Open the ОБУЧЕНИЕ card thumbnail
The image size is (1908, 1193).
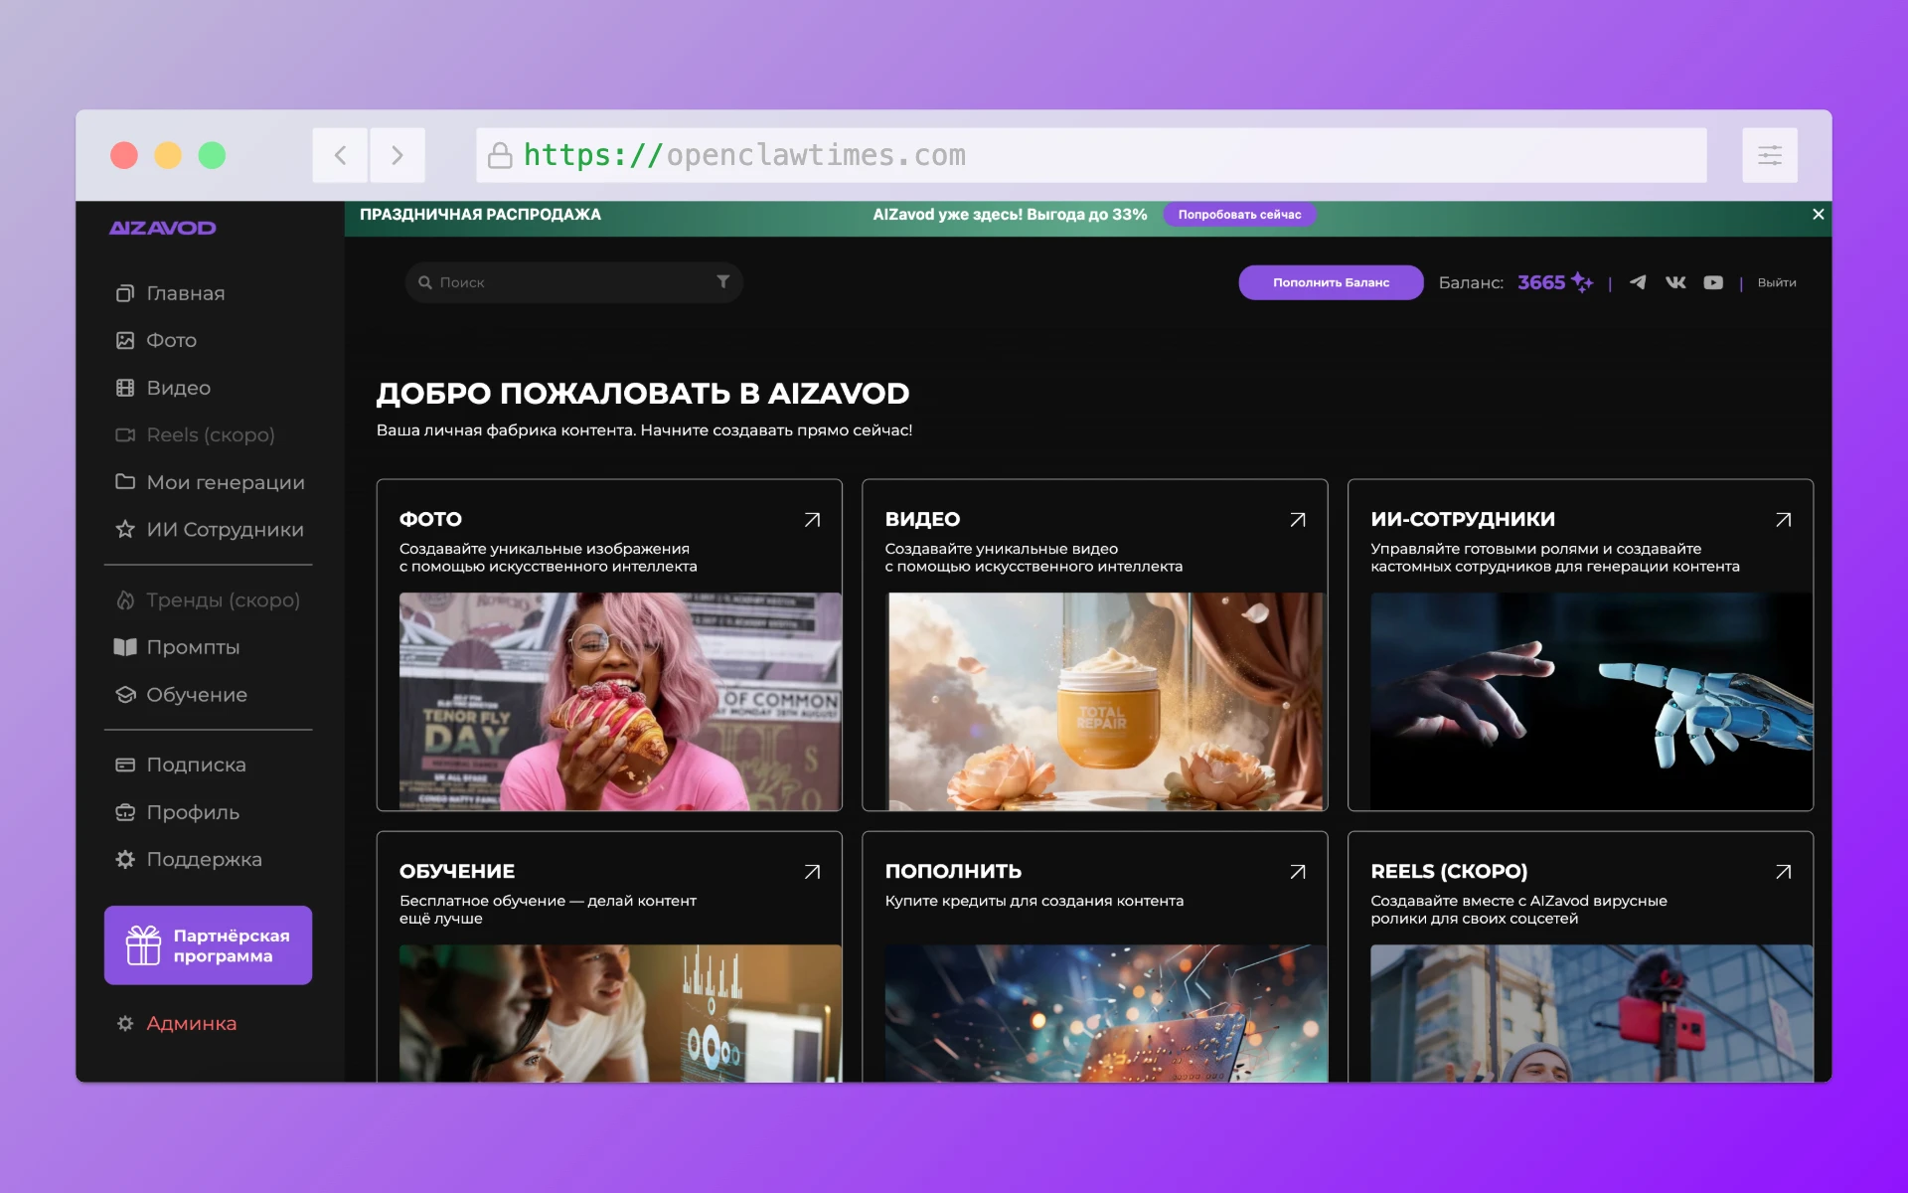coord(620,1013)
